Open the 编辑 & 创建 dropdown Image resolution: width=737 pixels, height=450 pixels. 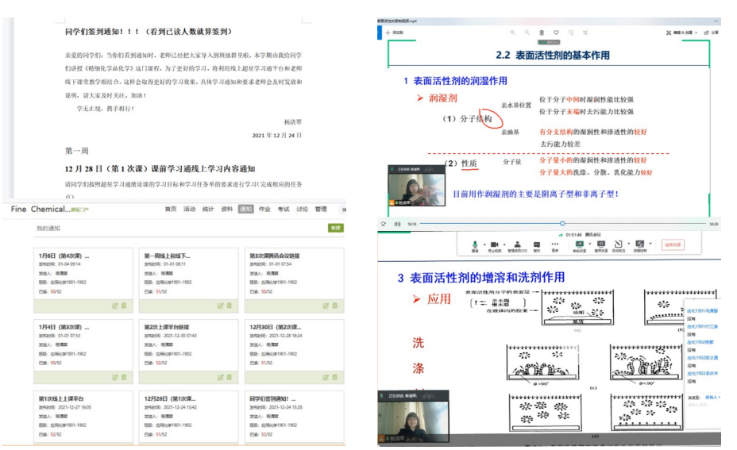(x=682, y=33)
